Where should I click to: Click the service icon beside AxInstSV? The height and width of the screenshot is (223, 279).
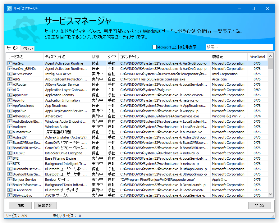[10, 137]
